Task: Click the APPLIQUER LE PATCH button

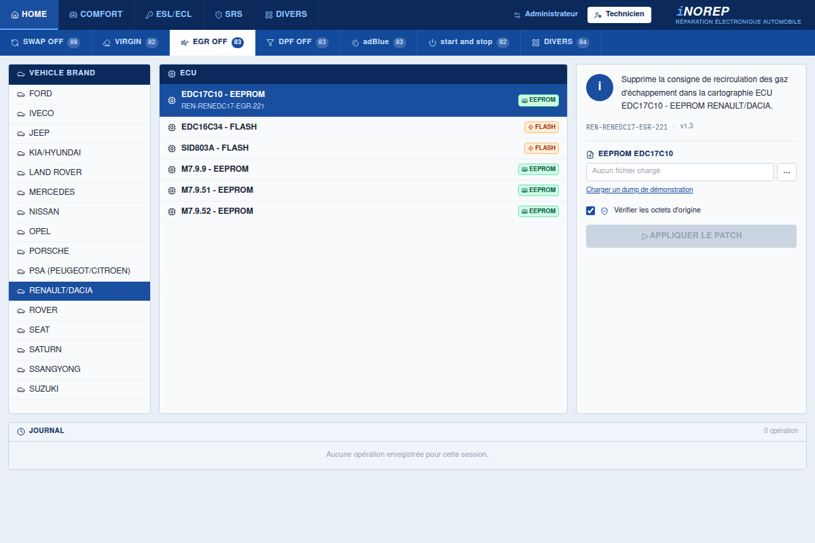Action: tap(691, 236)
